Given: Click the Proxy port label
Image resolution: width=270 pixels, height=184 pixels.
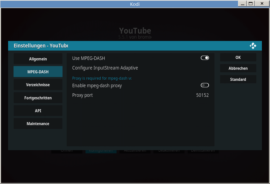Looking at the screenshot, I should (x=82, y=95).
